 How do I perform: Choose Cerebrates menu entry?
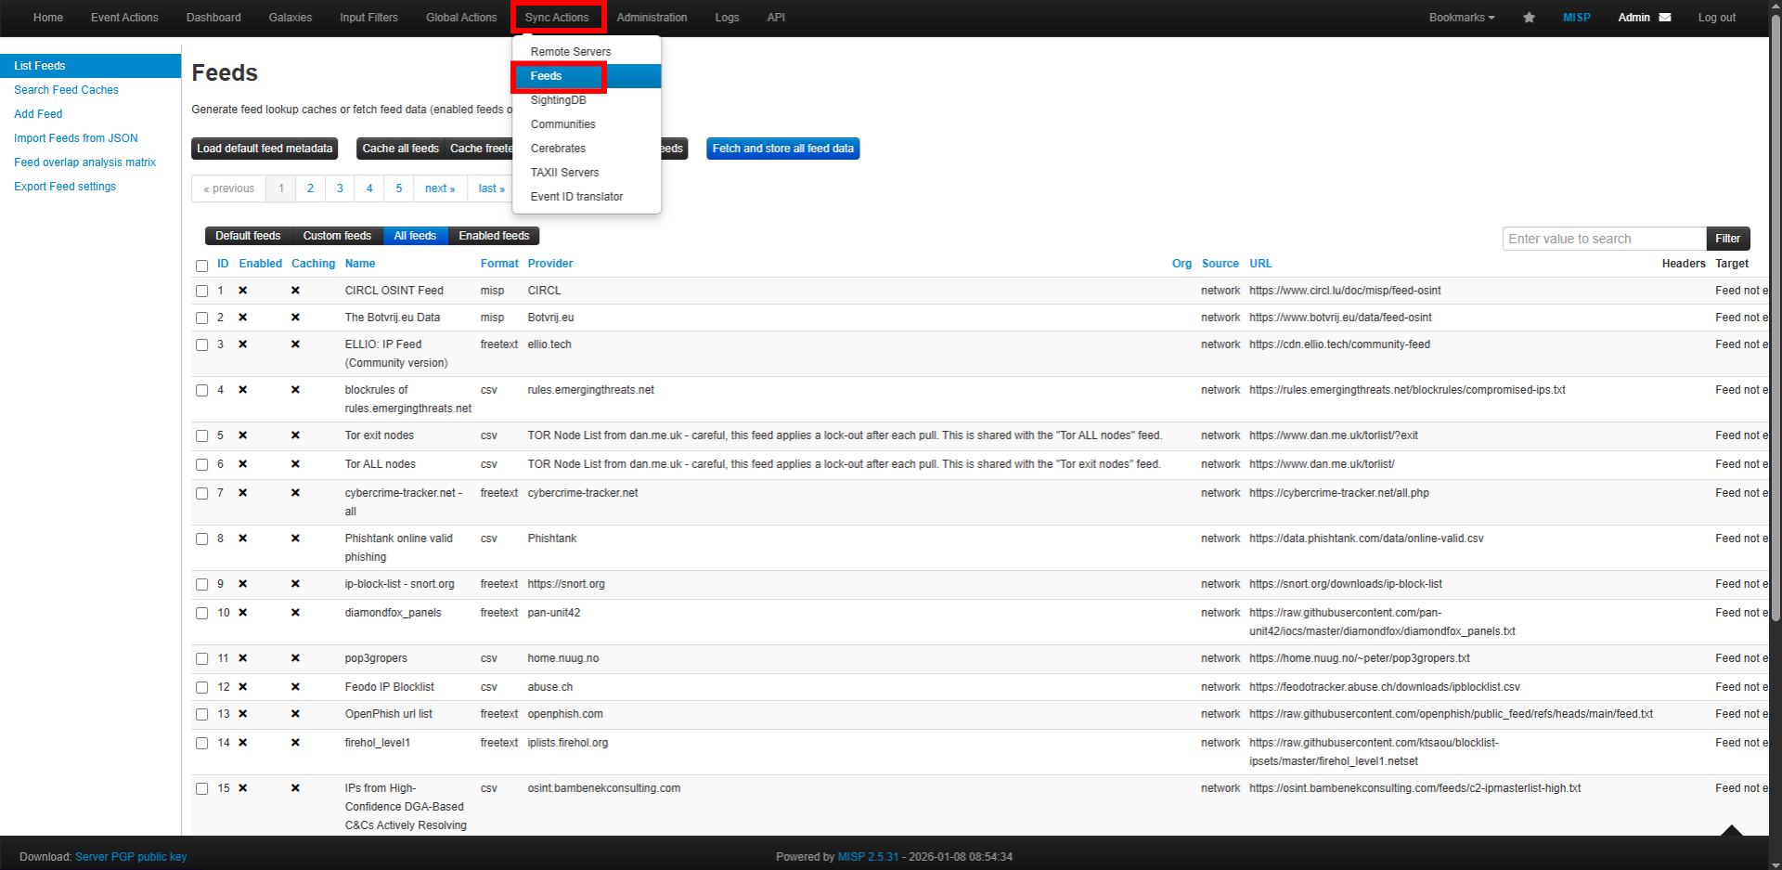[587, 149]
